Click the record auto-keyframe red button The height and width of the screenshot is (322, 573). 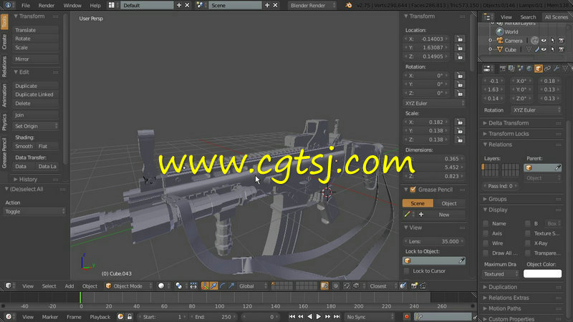406,316
